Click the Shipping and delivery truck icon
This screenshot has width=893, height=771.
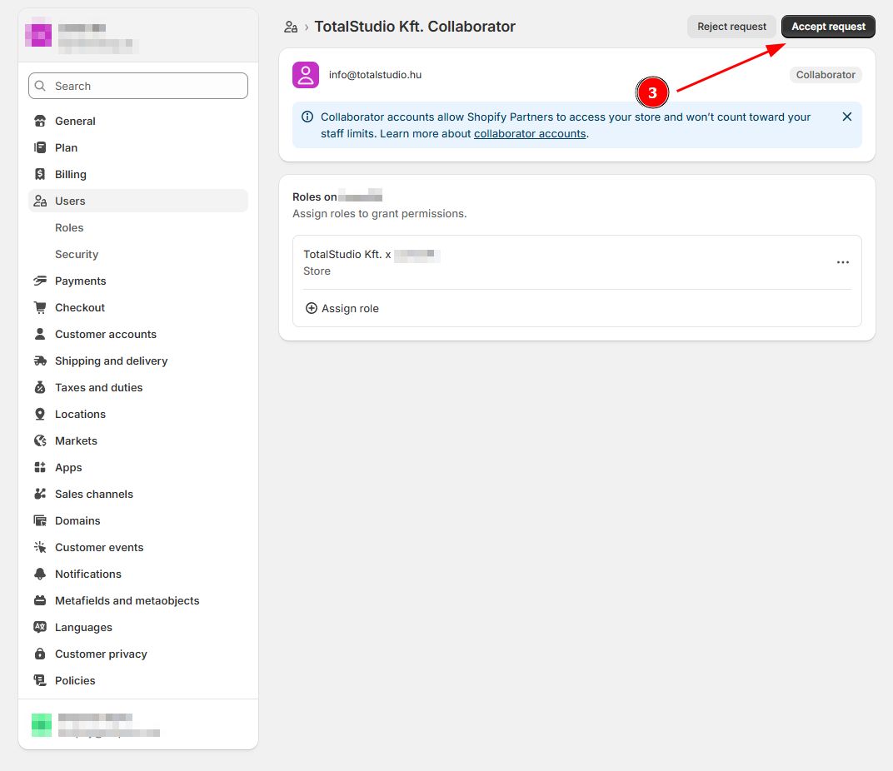click(40, 361)
